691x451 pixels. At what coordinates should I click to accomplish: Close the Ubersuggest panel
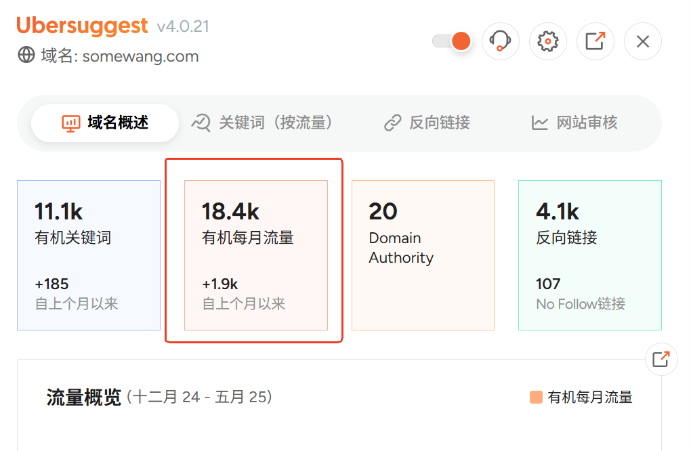coord(643,41)
